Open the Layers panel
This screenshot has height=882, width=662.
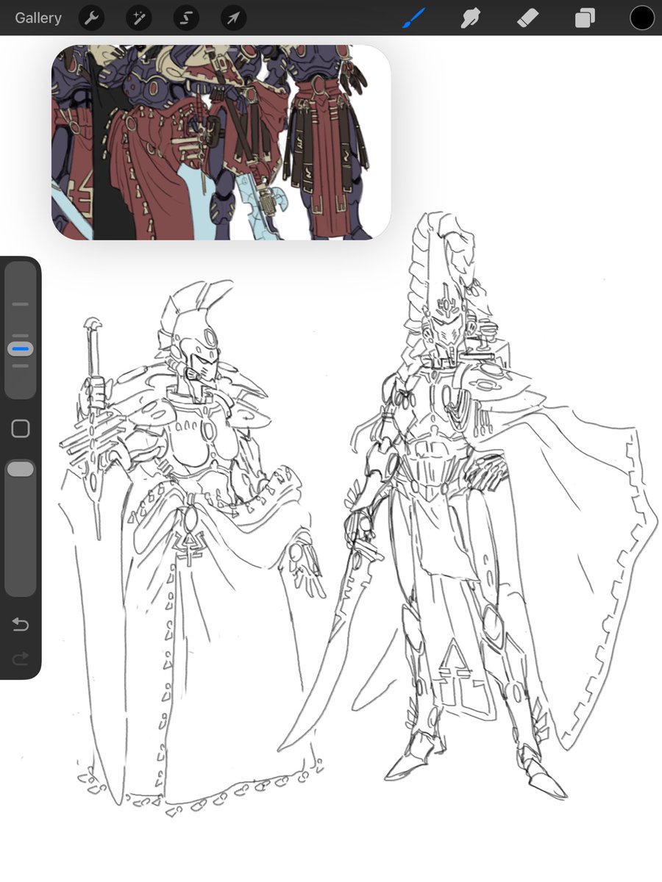point(585,18)
